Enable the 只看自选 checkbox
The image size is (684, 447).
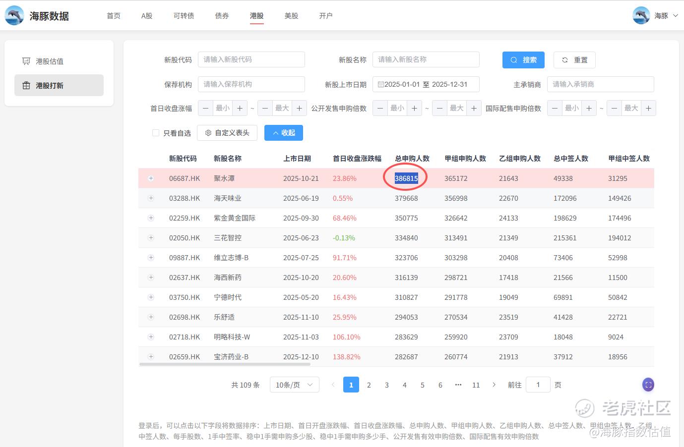156,133
